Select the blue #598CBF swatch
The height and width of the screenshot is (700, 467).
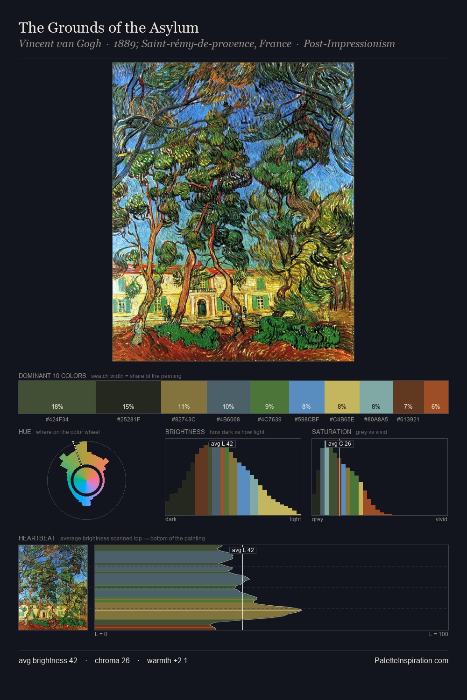(307, 397)
